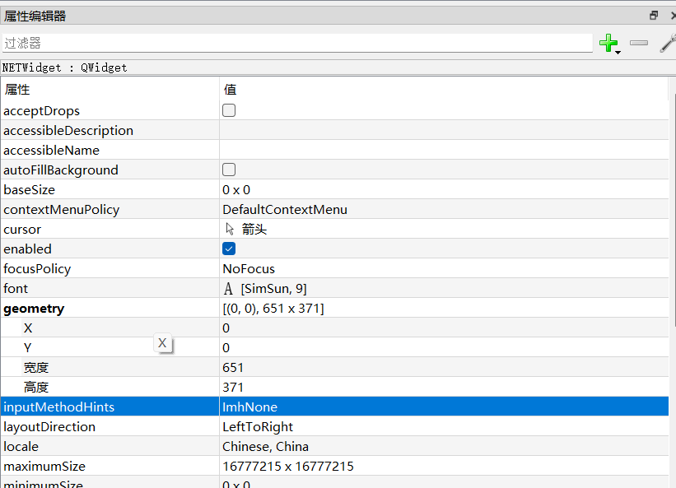Click the NoFocus value

pyautogui.click(x=249, y=269)
